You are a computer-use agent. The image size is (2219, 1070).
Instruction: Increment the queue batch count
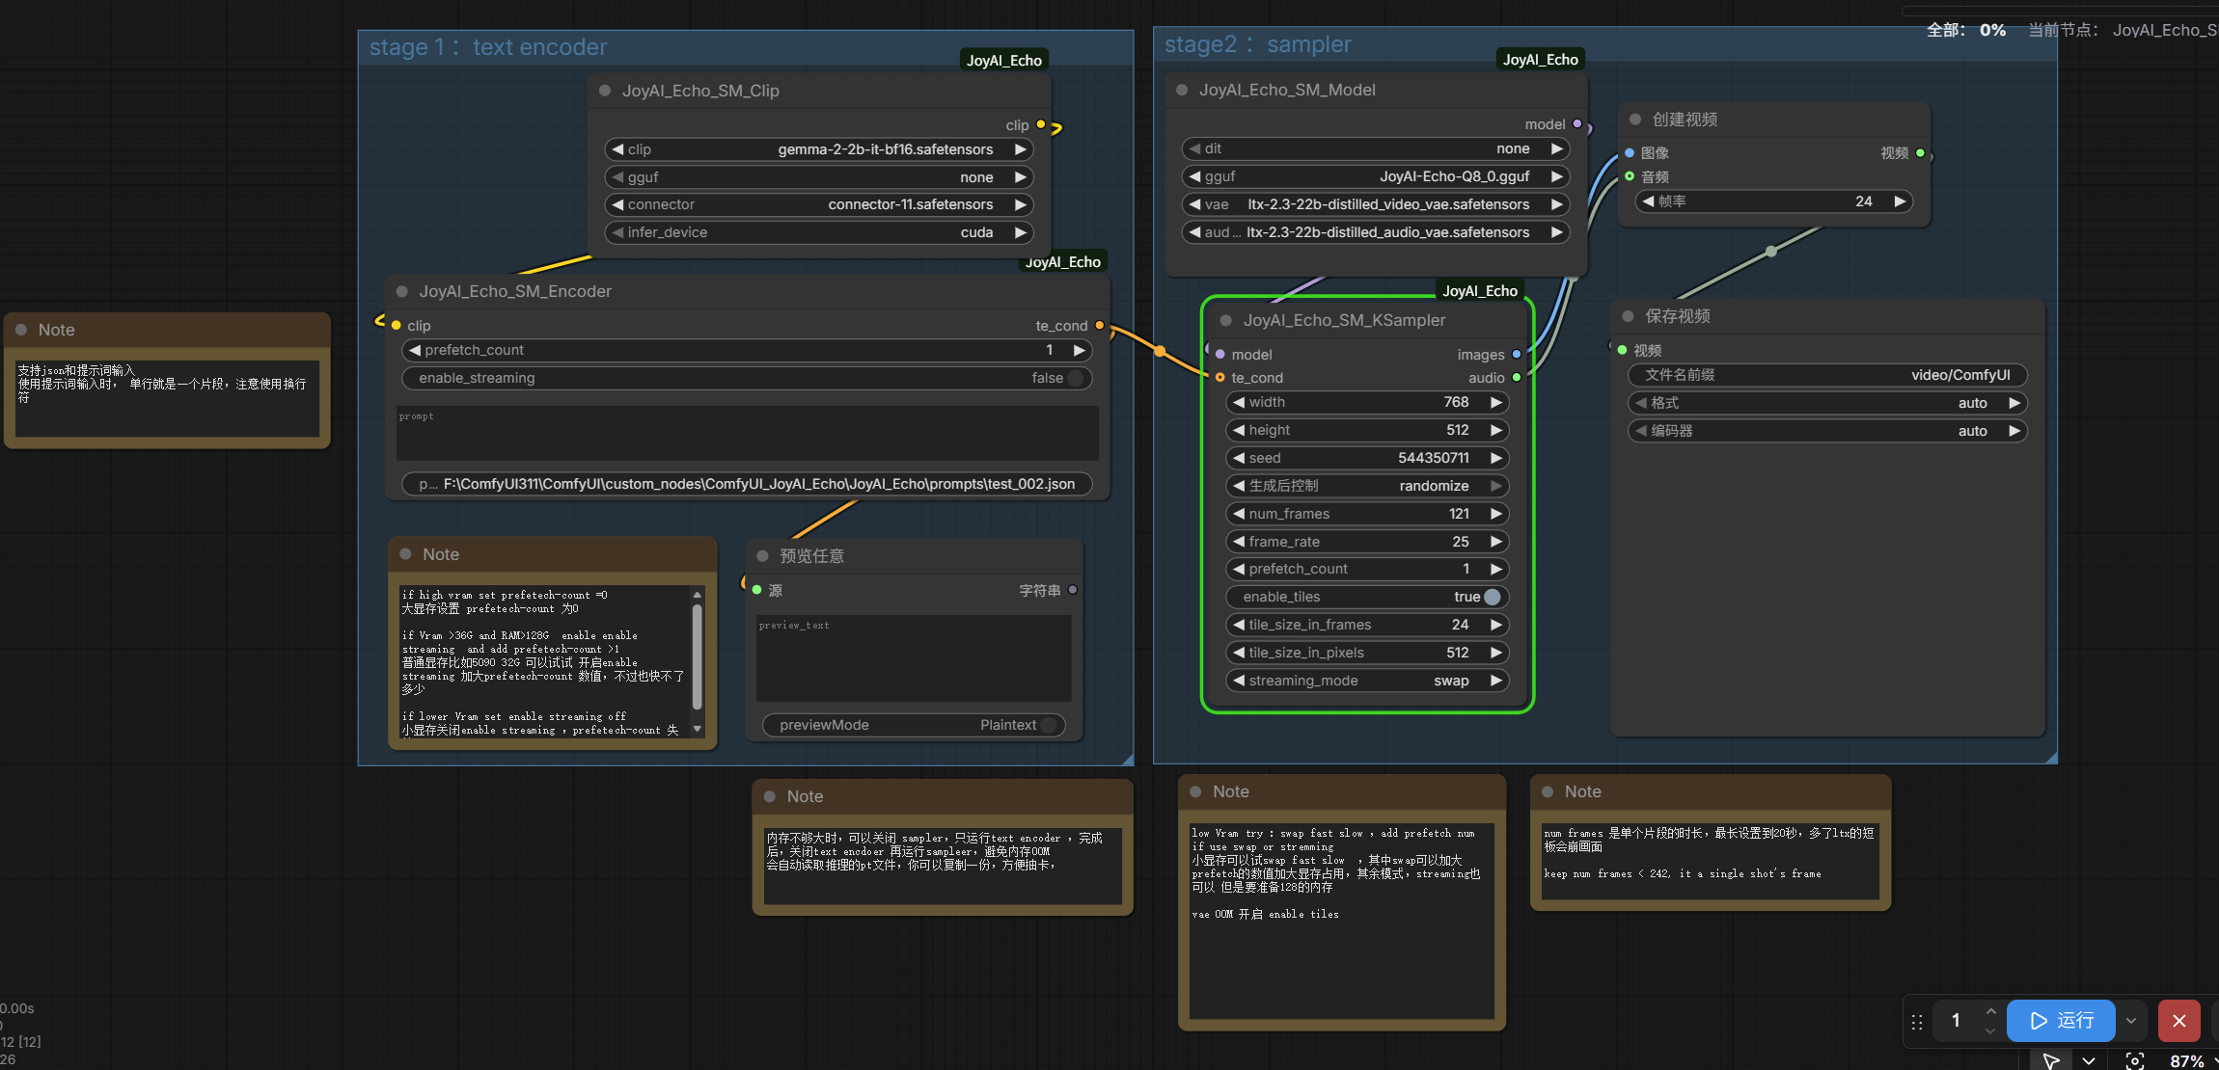1990,1011
